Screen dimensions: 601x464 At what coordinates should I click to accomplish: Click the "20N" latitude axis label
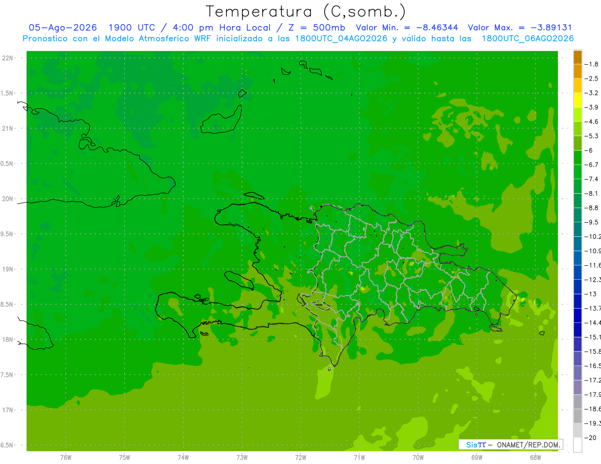point(8,199)
